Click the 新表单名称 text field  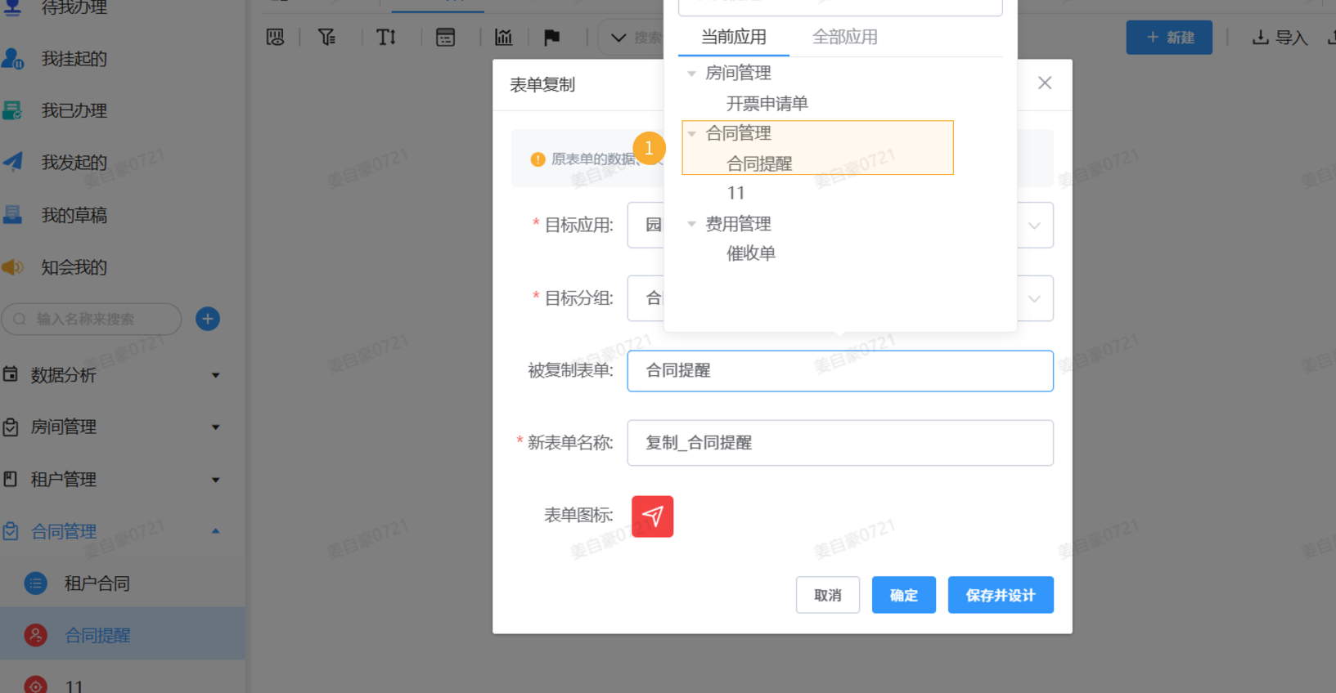click(x=840, y=443)
